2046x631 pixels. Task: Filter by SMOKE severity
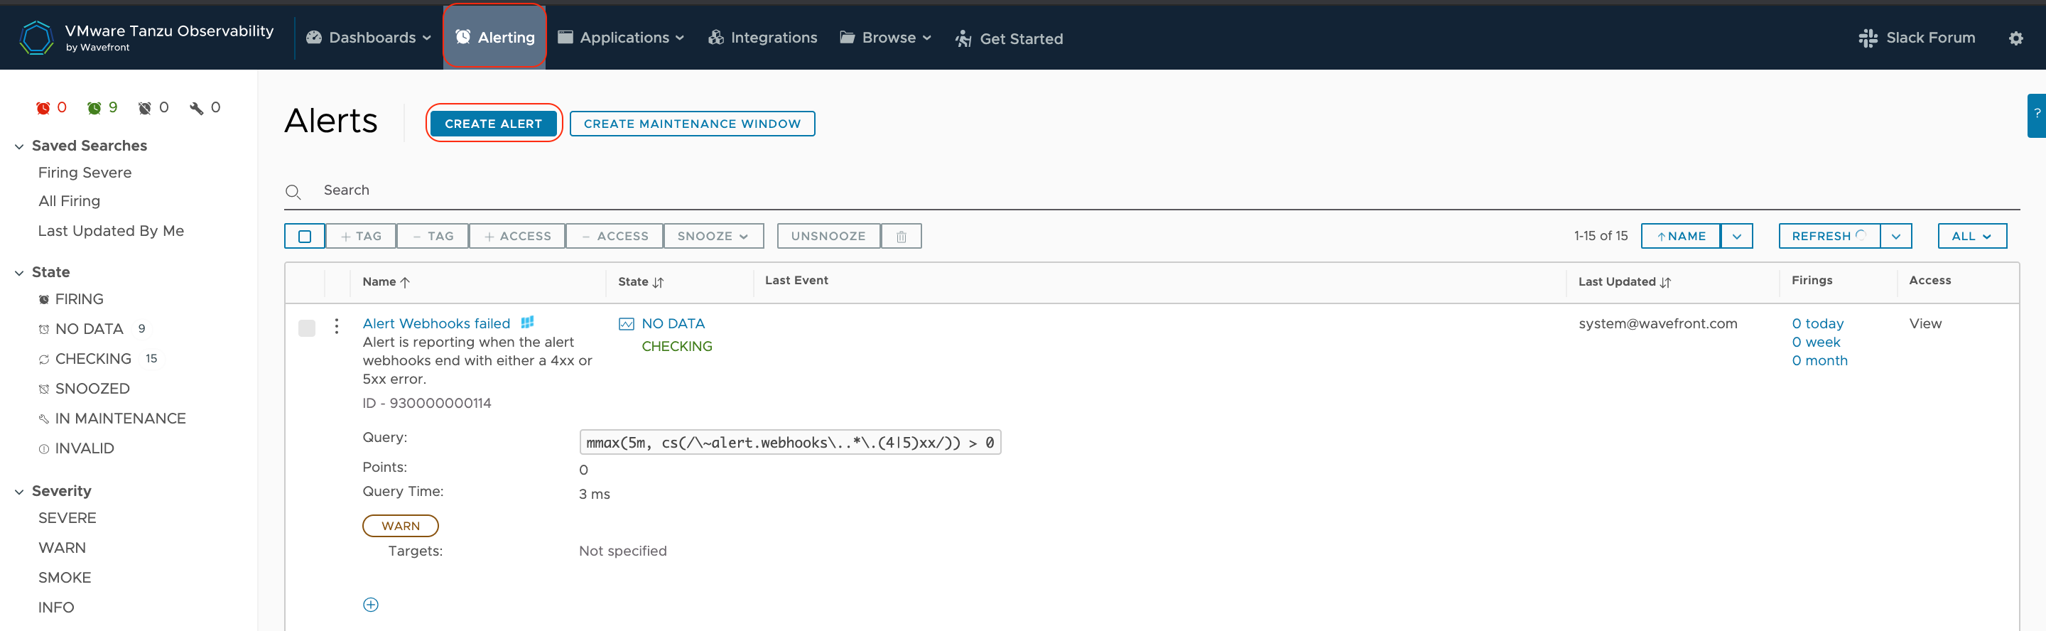[65, 578]
